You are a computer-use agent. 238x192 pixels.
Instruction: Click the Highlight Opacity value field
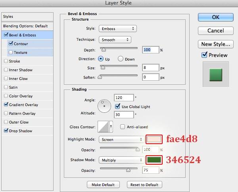[150, 150]
